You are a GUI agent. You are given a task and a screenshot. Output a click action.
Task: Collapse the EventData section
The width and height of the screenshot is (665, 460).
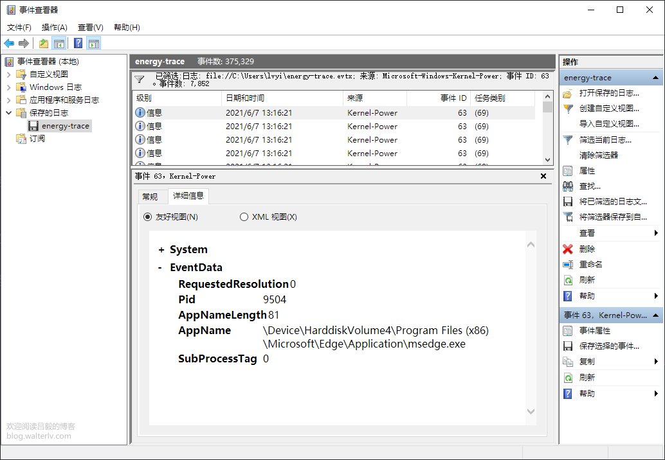160,268
